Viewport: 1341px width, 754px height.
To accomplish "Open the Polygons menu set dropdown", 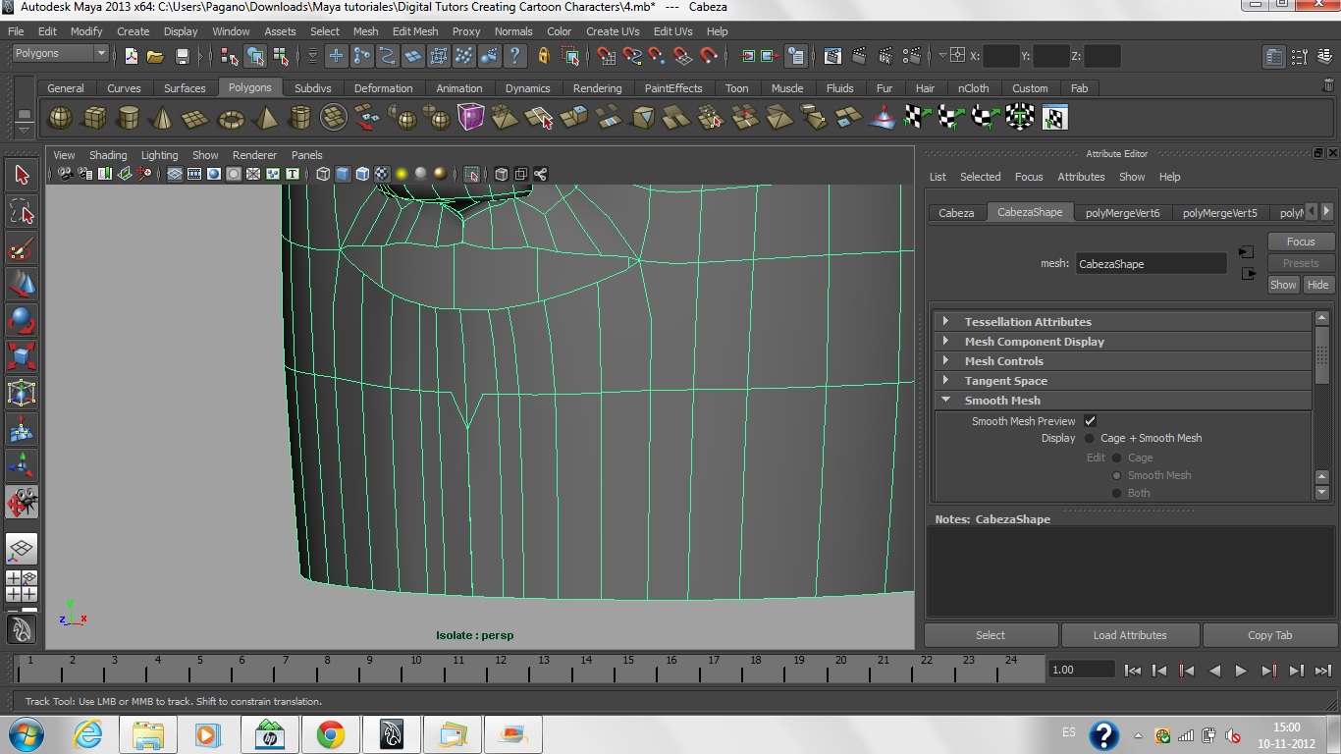I will 60,54.
